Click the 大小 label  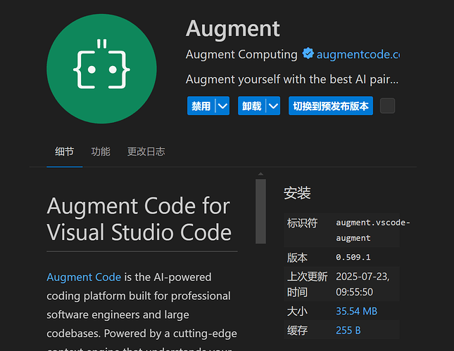pos(297,311)
